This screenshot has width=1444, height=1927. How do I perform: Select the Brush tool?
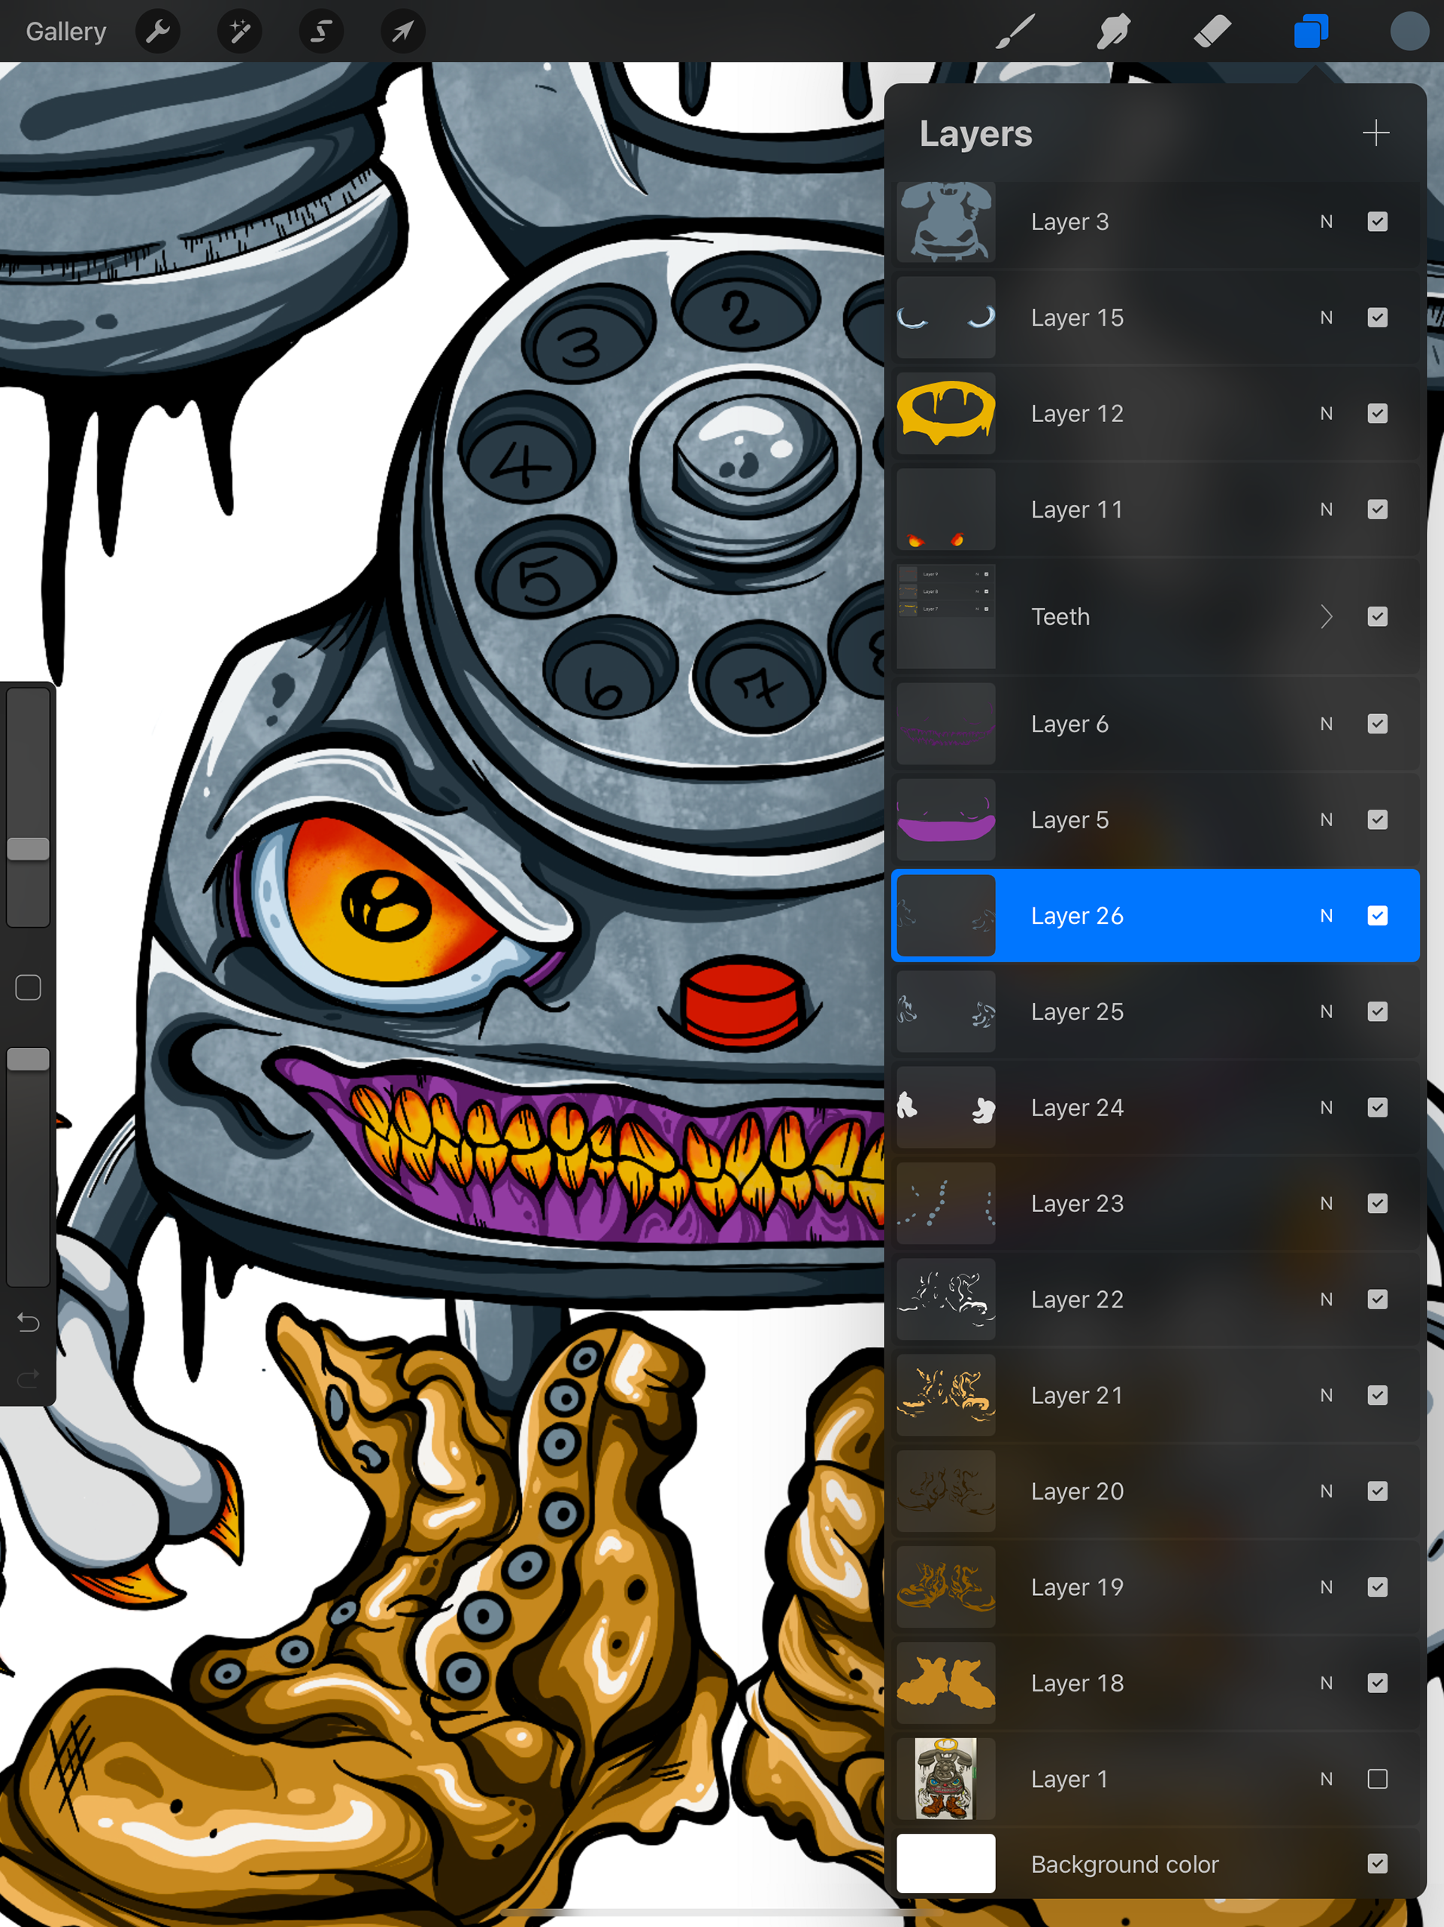pos(1015,32)
